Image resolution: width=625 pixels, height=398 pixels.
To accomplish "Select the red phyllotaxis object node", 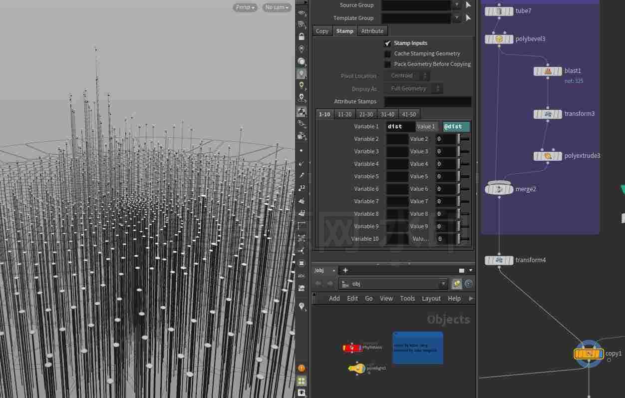I will click(x=352, y=348).
